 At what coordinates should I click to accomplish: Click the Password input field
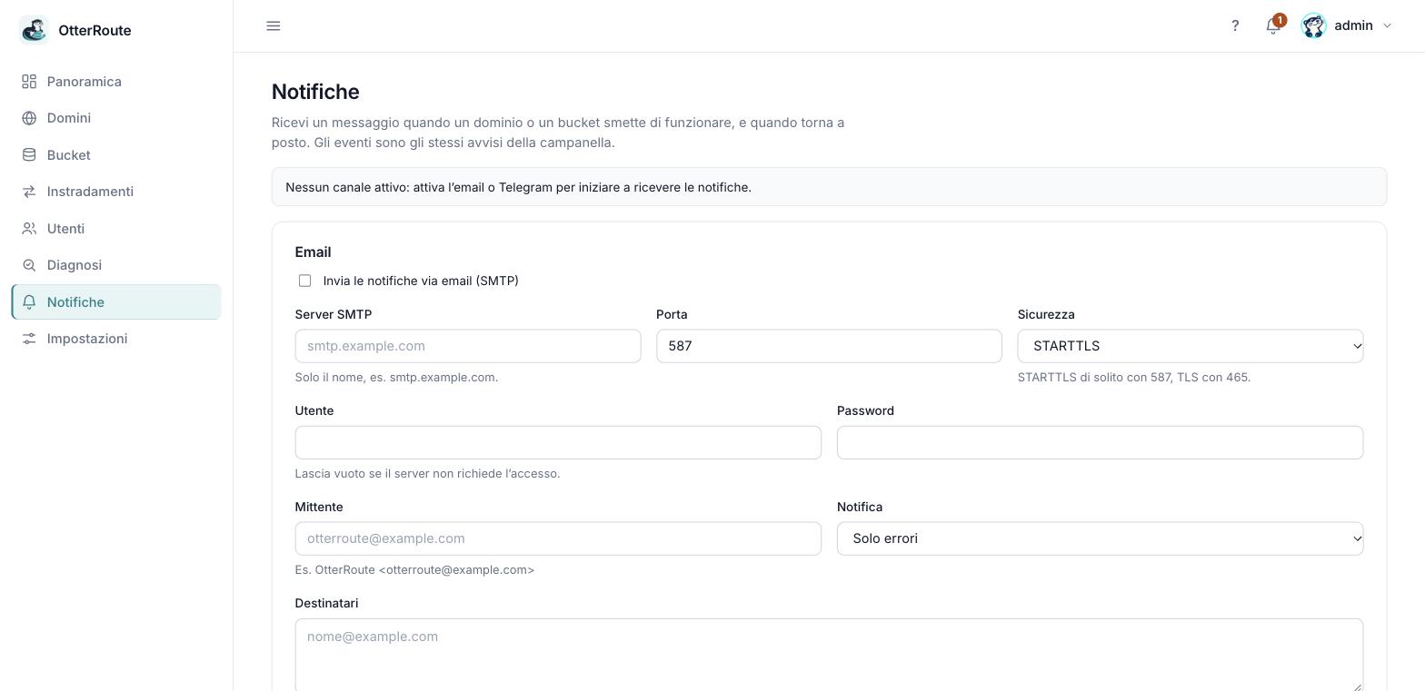[1100, 442]
